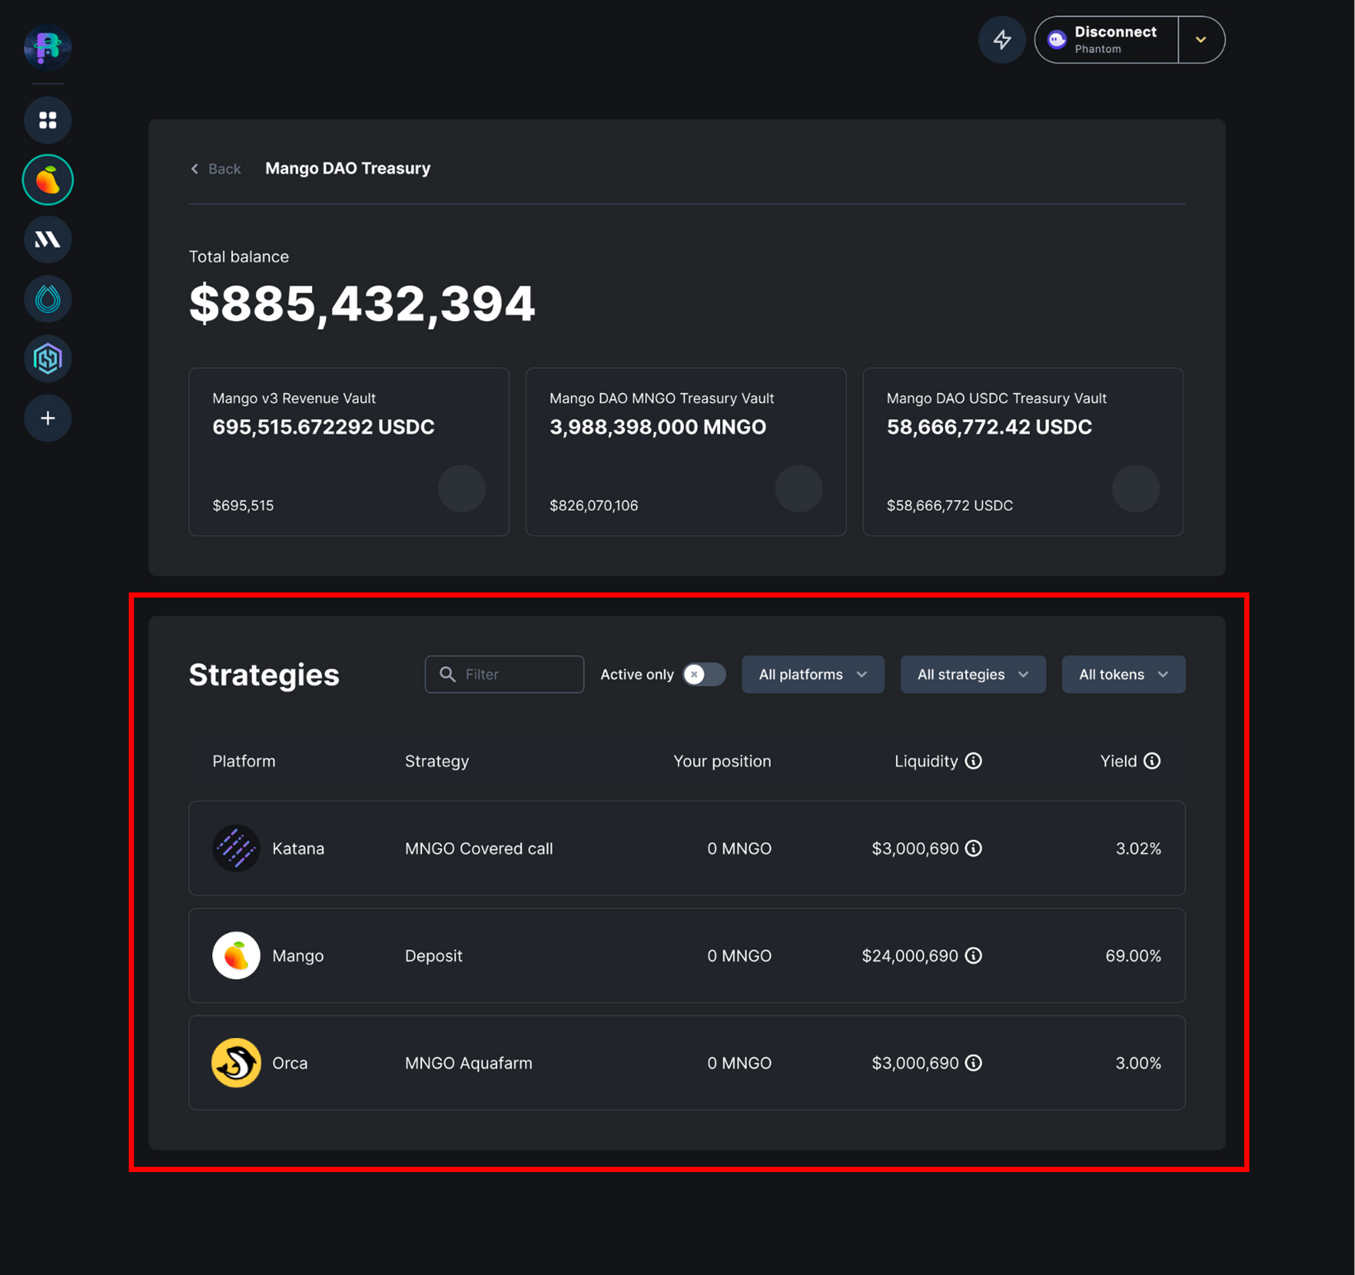Open the All strategies dropdown
The image size is (1355, 1275).
[x=973, y=674]
